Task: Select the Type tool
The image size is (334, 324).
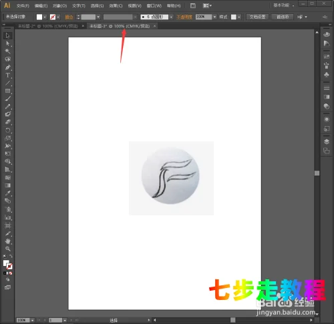Action: (x=7, y=75)
